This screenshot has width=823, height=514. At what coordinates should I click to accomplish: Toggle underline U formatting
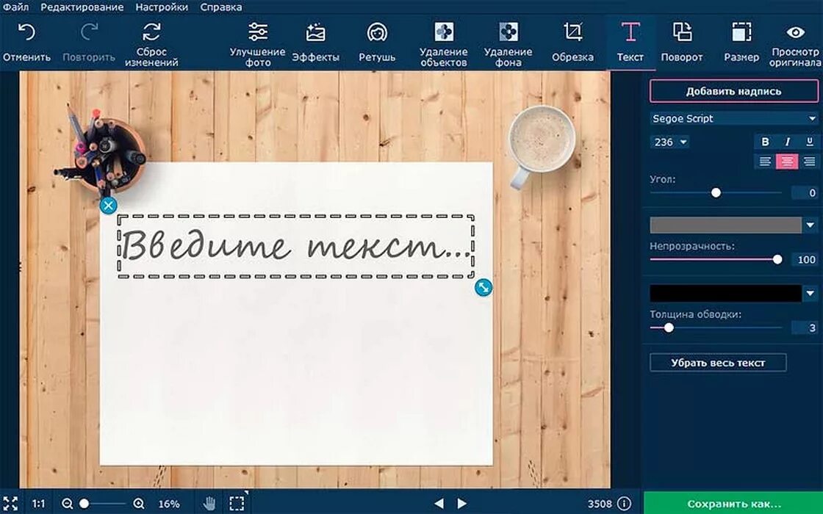(x=809, y=142)
